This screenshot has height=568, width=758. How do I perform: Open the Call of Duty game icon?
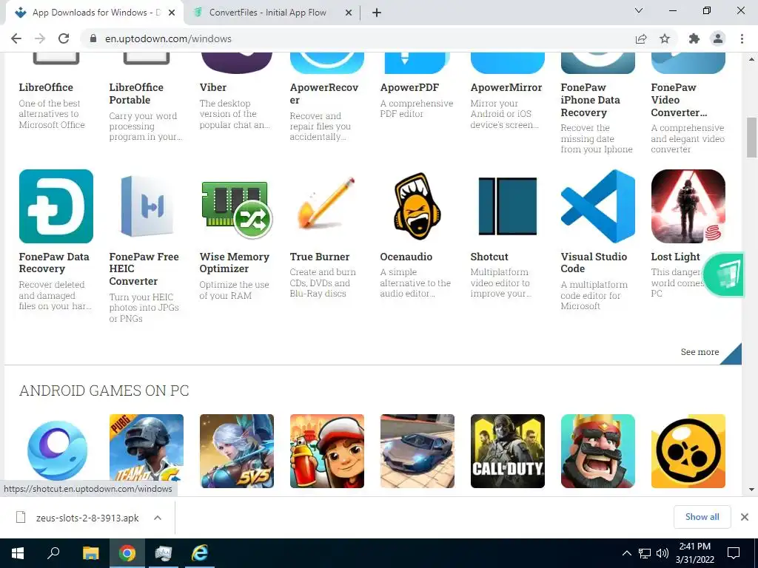coord(508,450)
